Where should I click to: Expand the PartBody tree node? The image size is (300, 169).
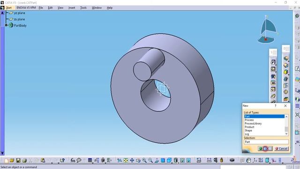[6, 25]
